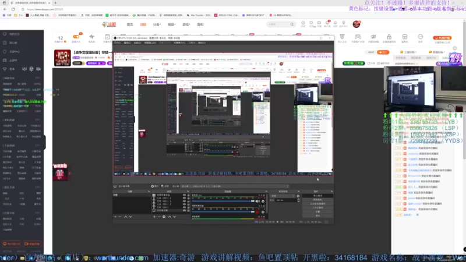This screenshot has height=262, width=466.
Task: Adjust transition duration stepper arrows
Action: tap(298, 200)
